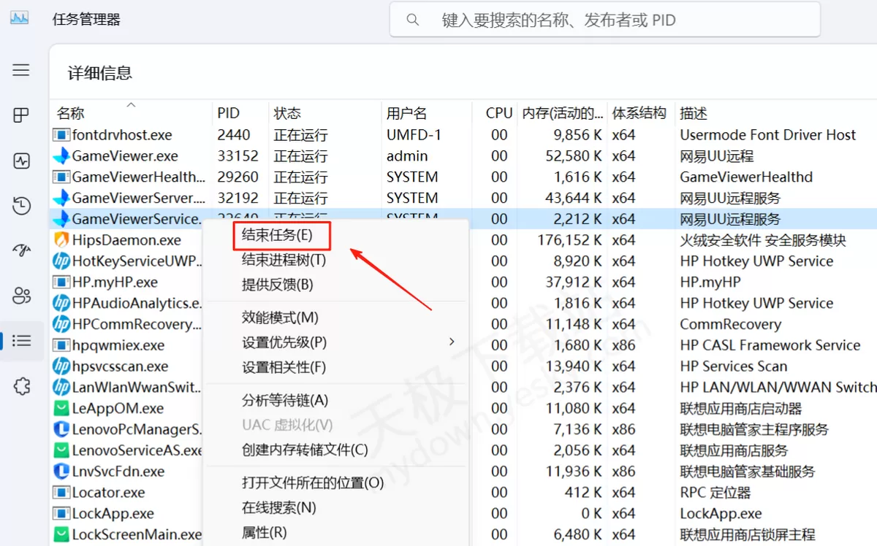Click the HP.myHP.exe process icon
This screenshot has width=877, height=546.
coord(61,282)
